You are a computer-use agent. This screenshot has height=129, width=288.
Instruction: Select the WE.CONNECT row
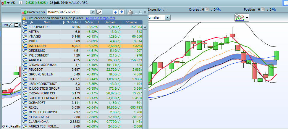pyautogui.click(x=82, y=55)
